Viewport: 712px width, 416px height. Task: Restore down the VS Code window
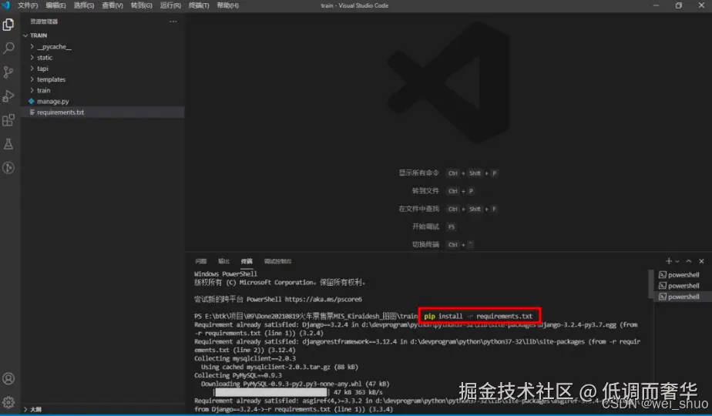pyautogui.click(x=679, y=5)
